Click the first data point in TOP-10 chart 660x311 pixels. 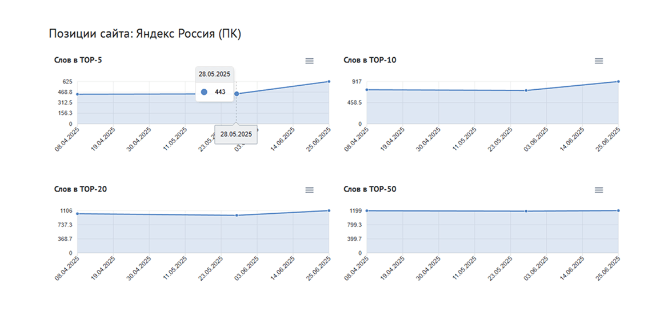(x=367, y=90)
